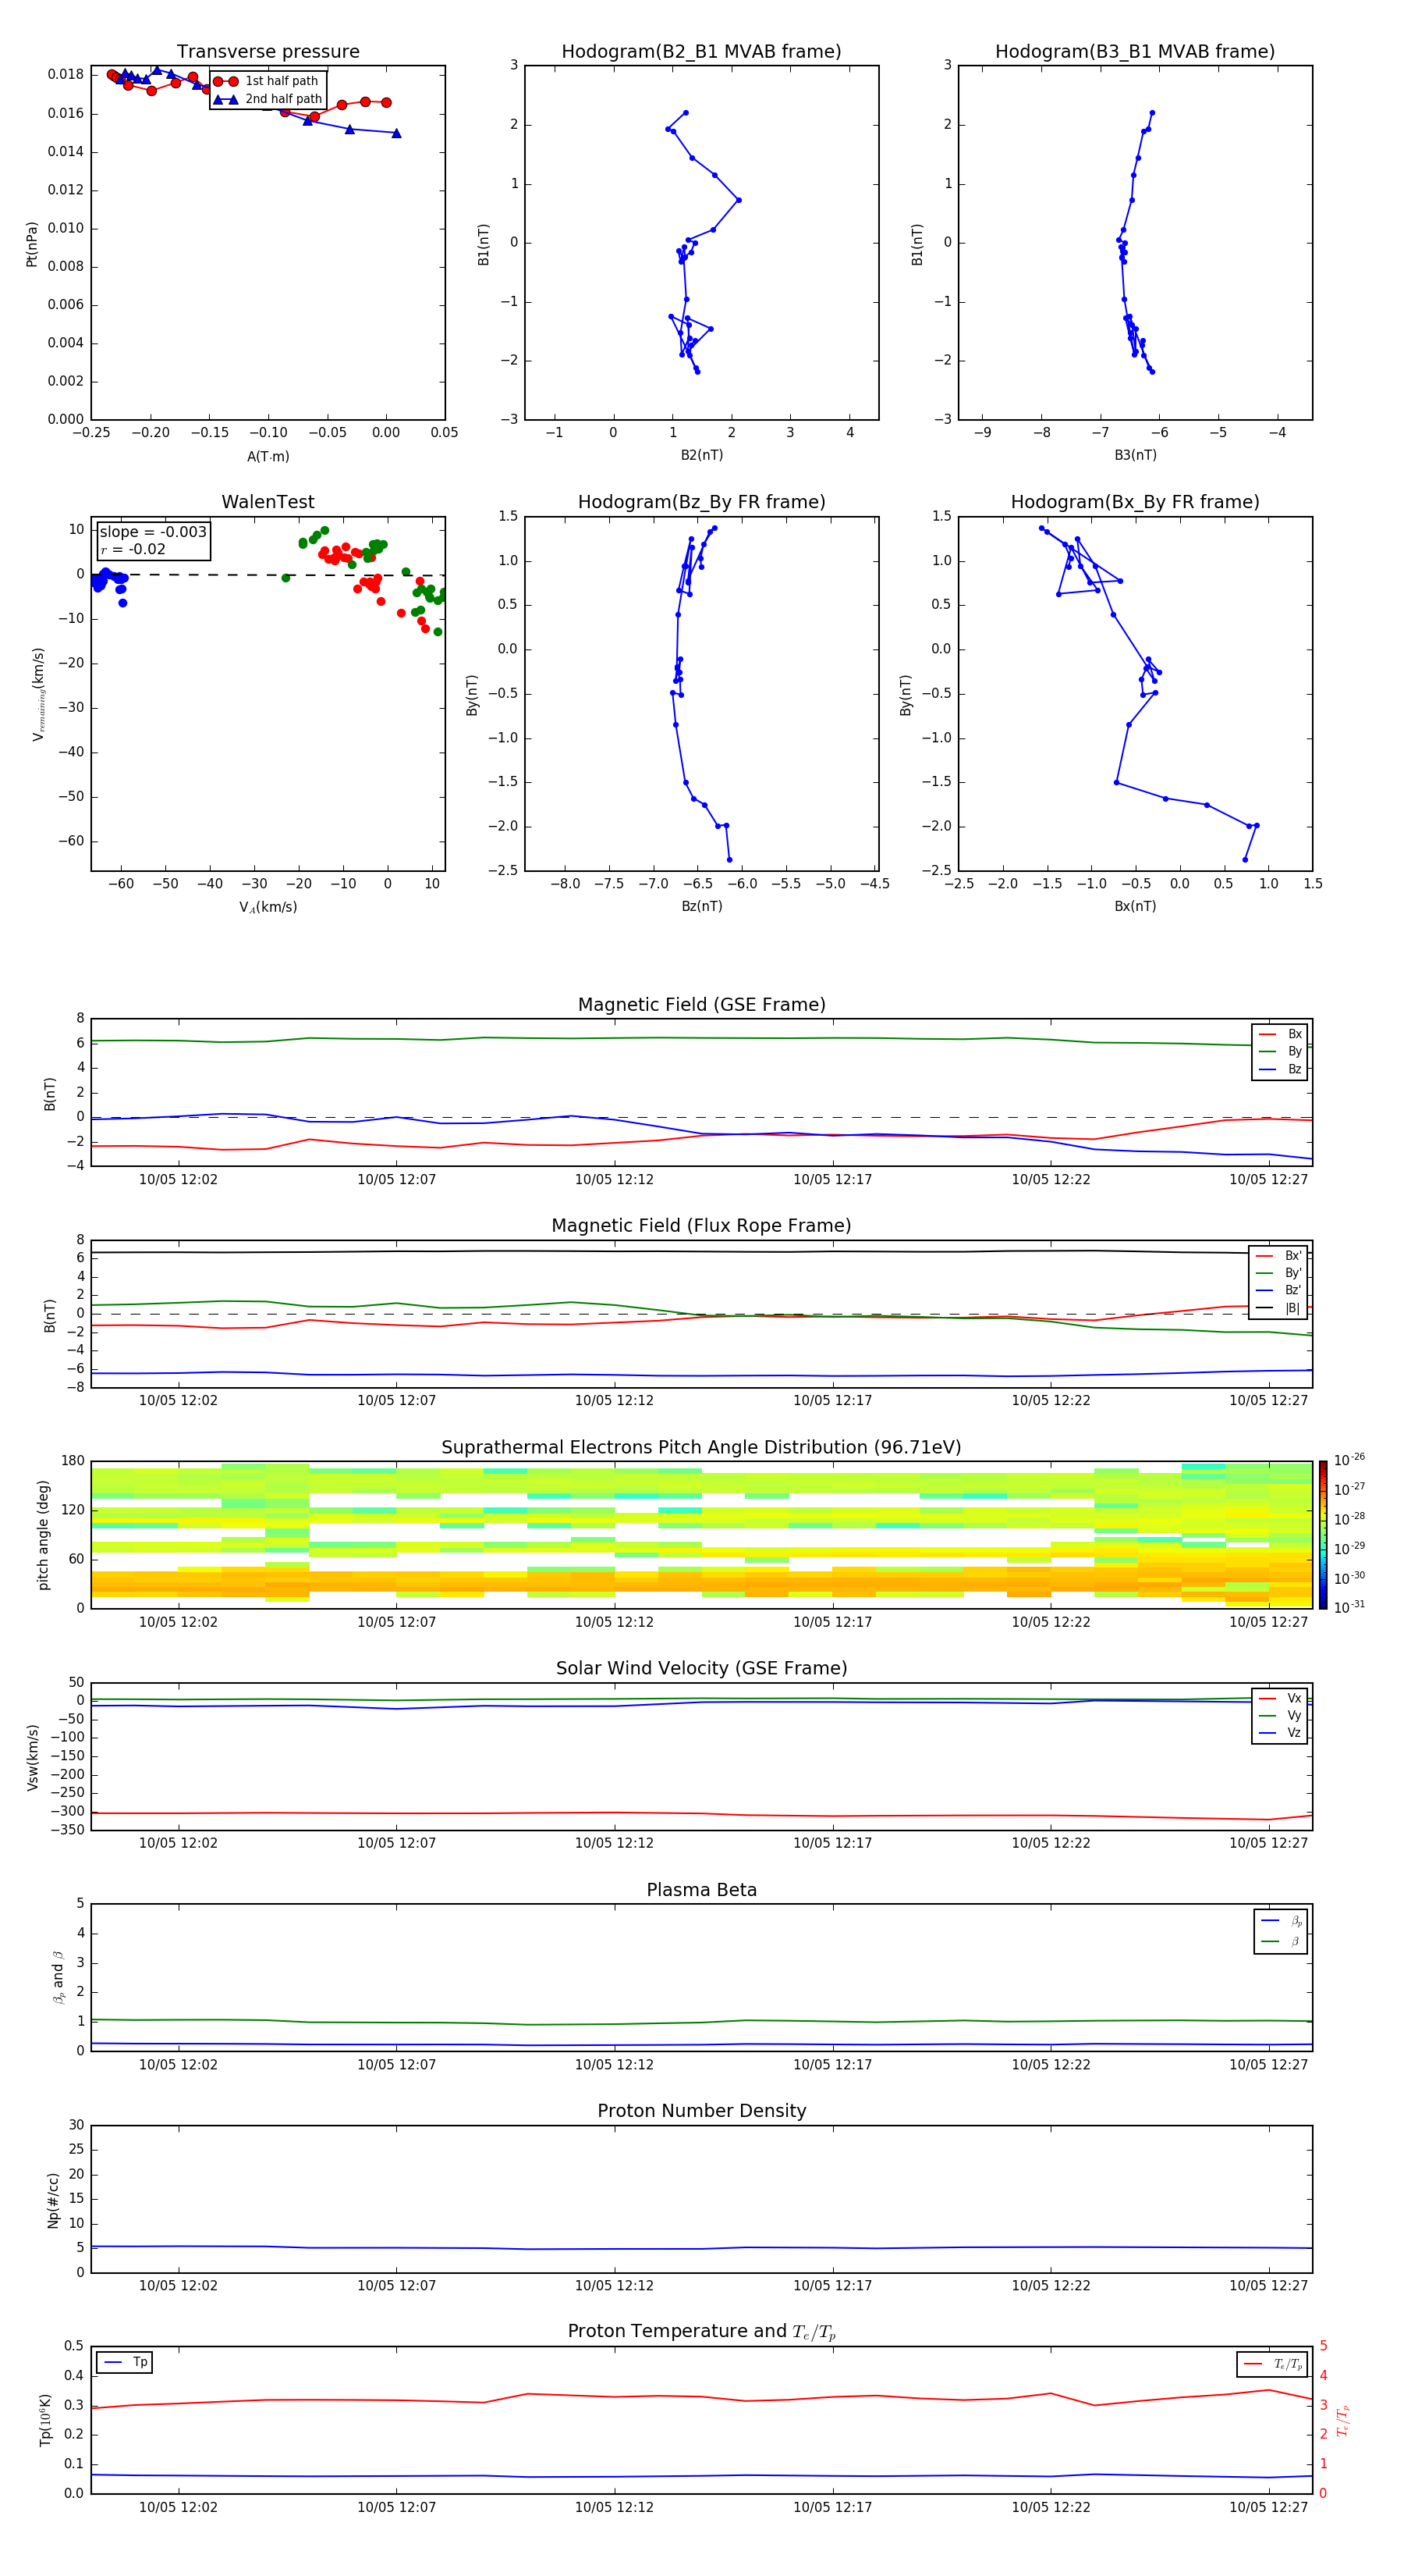Click the "Magnetic Field (GSE Frame)" title
The width and height of the screenshot is (1404, 2576).
coord(701,1005)
